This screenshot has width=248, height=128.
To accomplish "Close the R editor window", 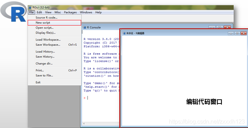I will (243, 33).
